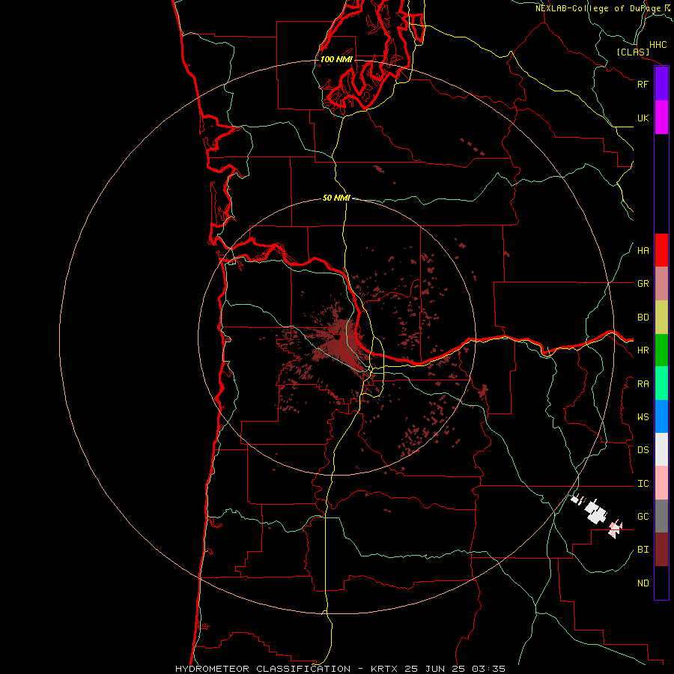The width and height of the screenshot is (674, 674).
Task: Choose the brown BI legend swatch
Action: point(661,550)
